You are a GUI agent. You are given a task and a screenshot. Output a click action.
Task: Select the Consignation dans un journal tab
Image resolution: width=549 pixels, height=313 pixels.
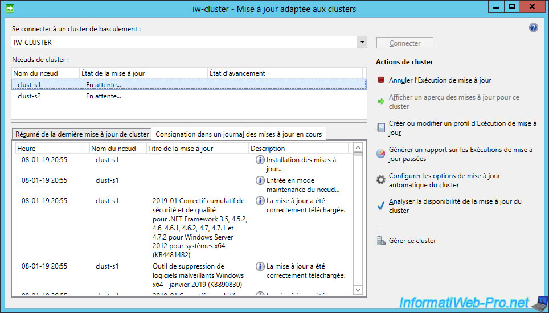pos(239,134)
